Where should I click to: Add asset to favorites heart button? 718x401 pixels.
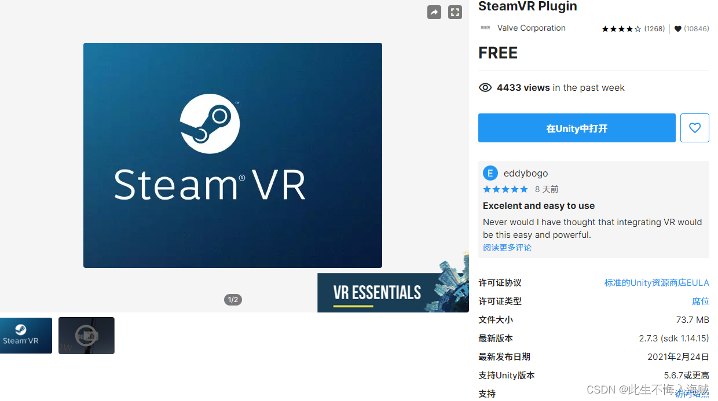point(695,128)
